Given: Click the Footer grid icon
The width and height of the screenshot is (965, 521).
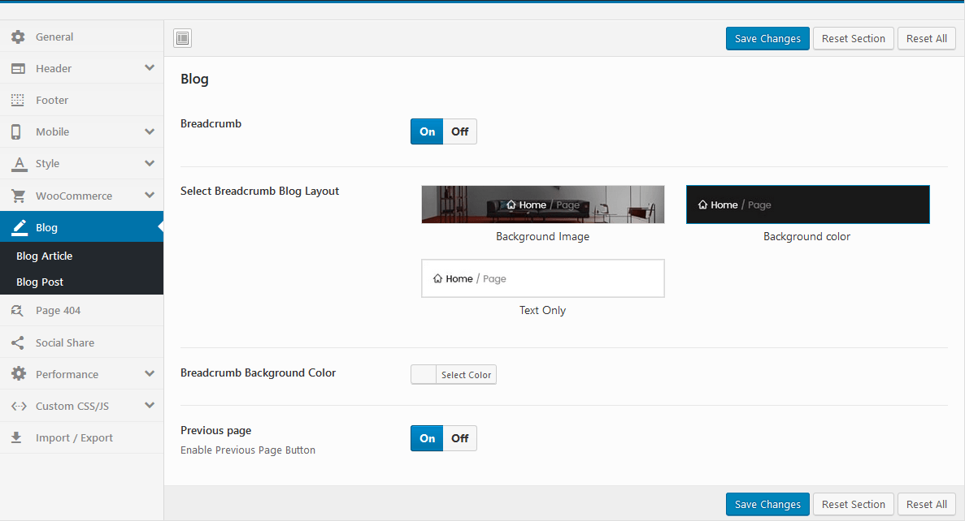Looking at the screenshot, I should pos(18,100).
